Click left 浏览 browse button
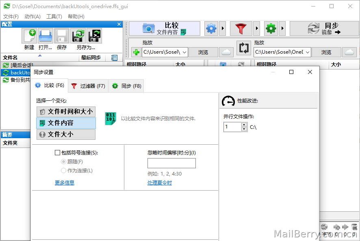Image resolution: width=360 pixels, height=241 pixels. pos(203,52)
